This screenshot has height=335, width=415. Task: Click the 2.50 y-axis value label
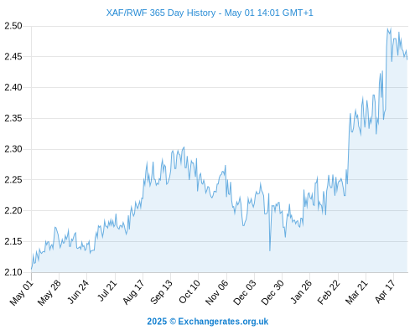pyautogui.click(x=13, y=26)
